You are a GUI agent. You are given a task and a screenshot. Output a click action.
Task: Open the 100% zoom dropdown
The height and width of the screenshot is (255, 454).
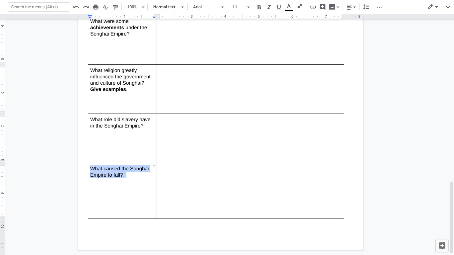tap(136, 7)
